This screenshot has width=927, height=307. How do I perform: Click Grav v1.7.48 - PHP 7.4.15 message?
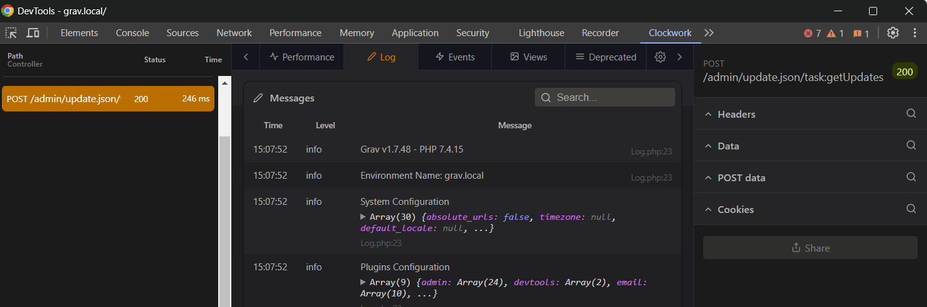point(412,149)
